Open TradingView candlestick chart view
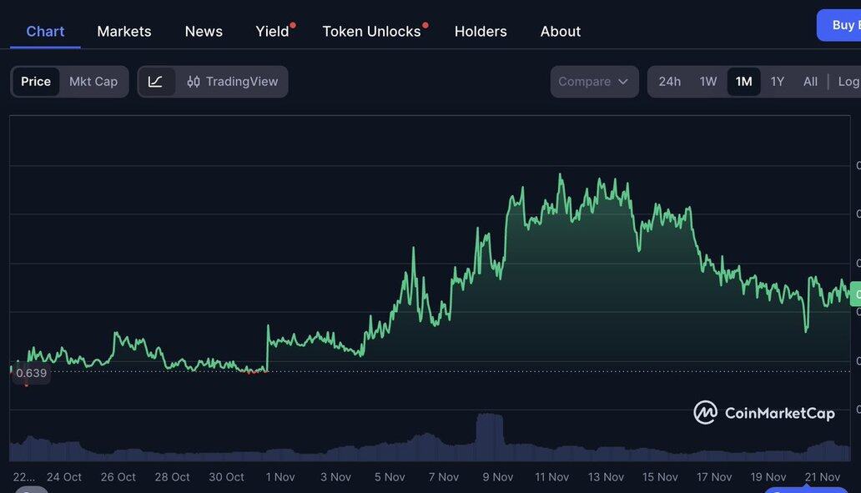The image size is (861, 493). pyautogui.click(x=233, y=82)
